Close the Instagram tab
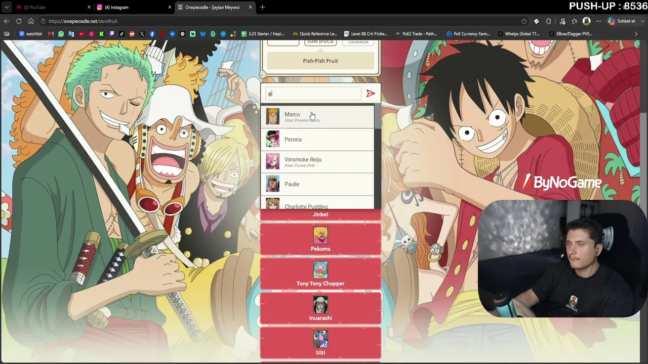This screenshot has height=364, width=648. point(170,7)
